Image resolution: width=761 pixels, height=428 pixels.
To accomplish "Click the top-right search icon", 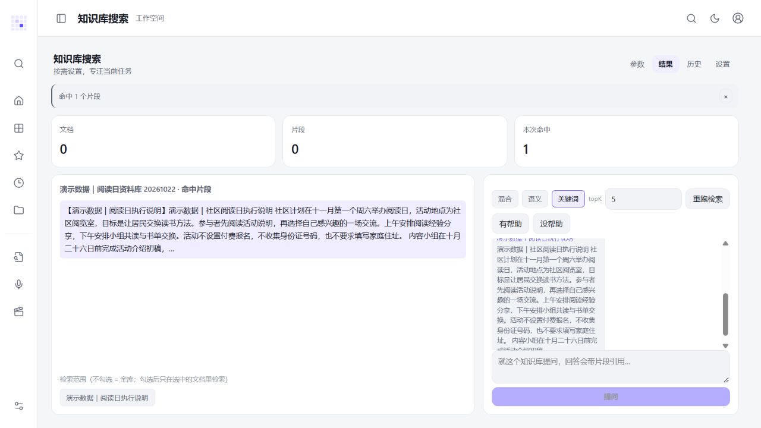I will coord(691,18).
